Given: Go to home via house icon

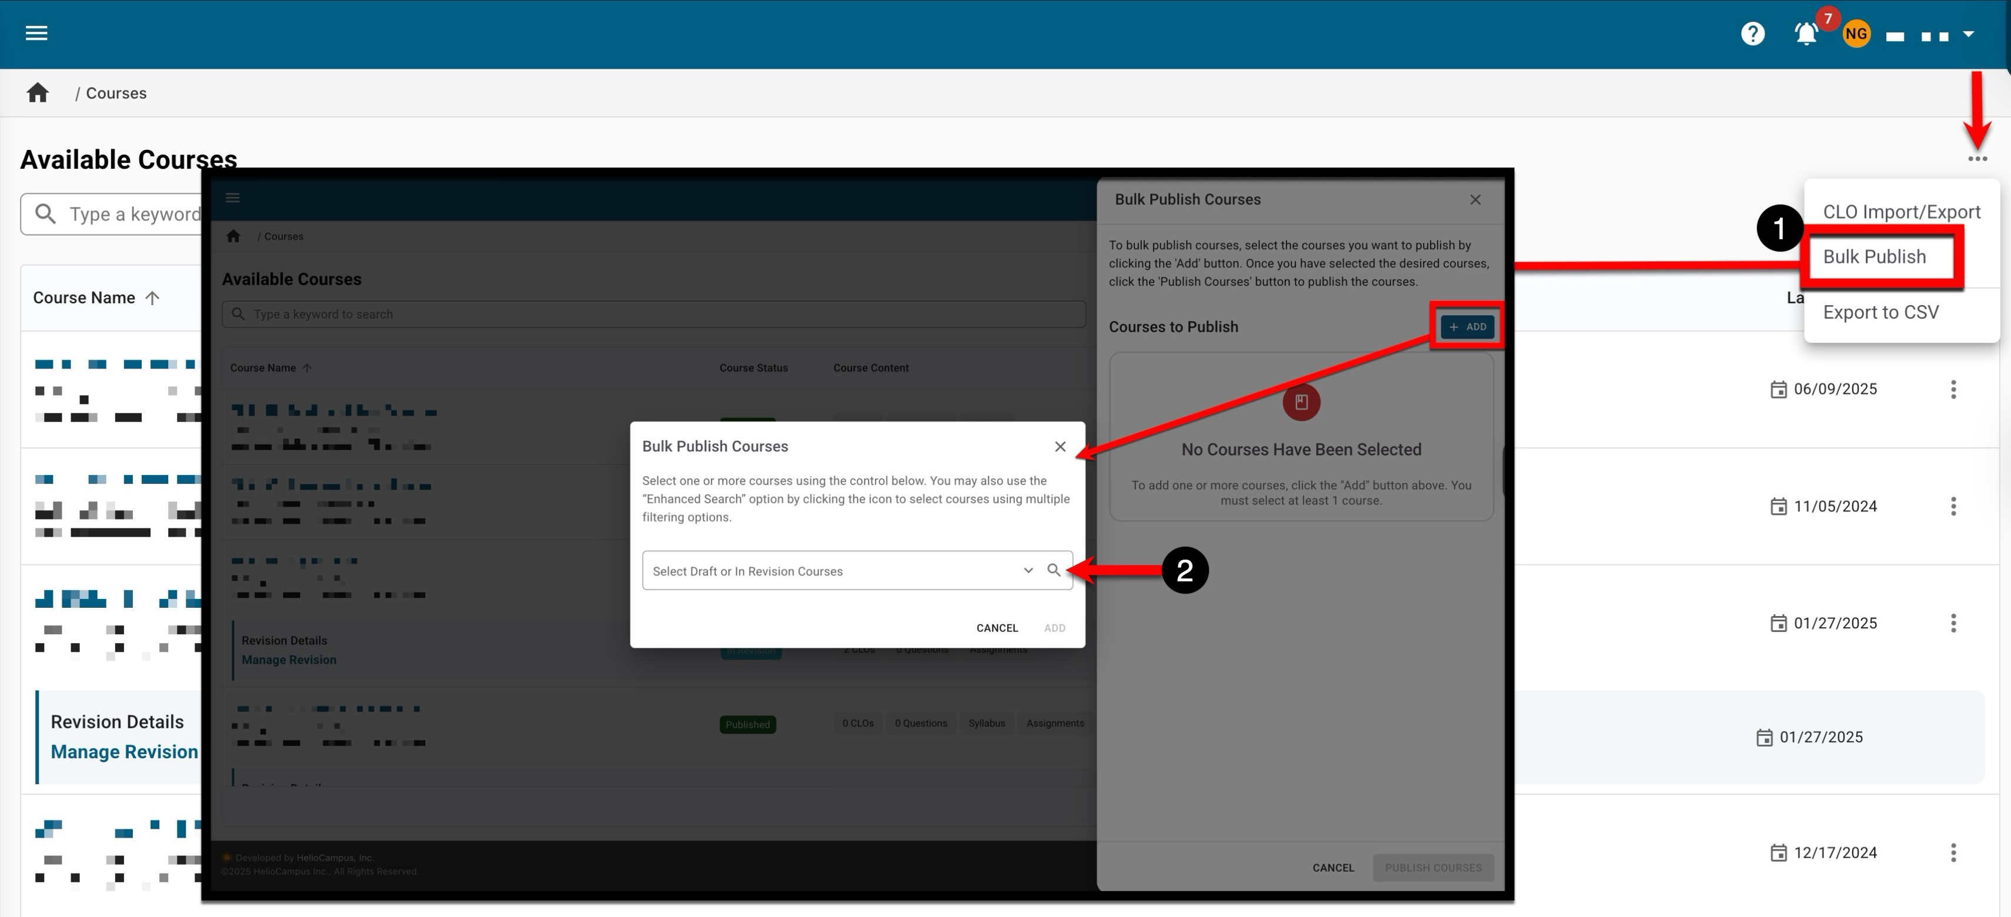Looking at the screenshot, I should tap(38, 93).
